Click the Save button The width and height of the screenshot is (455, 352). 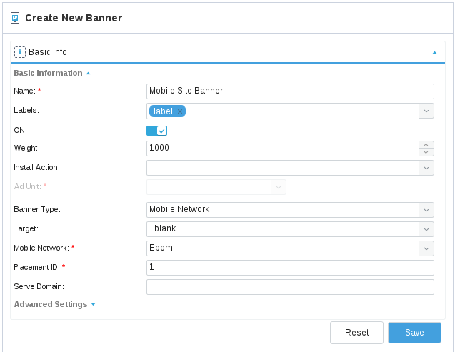pos(414,333)
